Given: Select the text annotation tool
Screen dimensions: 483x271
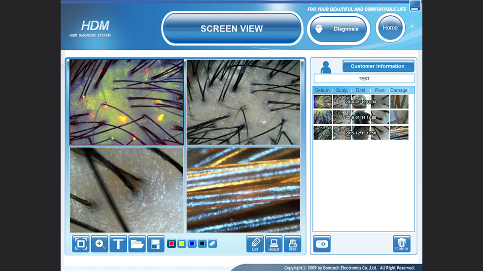Looking at the screenshot, I should 118,244.
